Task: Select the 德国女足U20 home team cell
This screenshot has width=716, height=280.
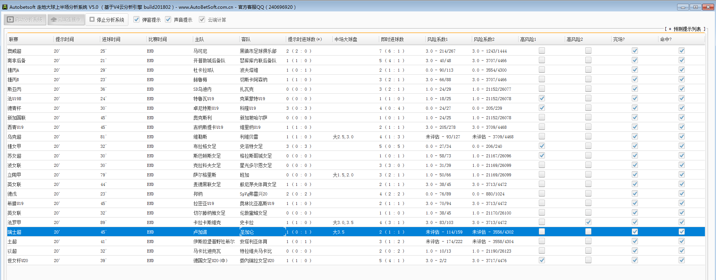Action: [210, 261]
